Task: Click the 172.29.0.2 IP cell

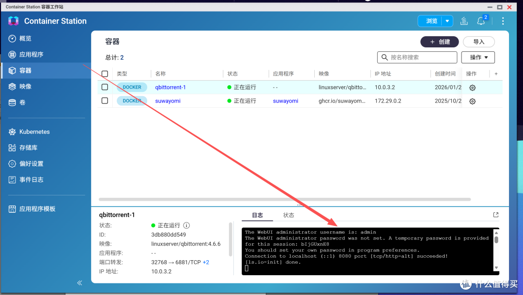Action: click(x=388, y=101)
